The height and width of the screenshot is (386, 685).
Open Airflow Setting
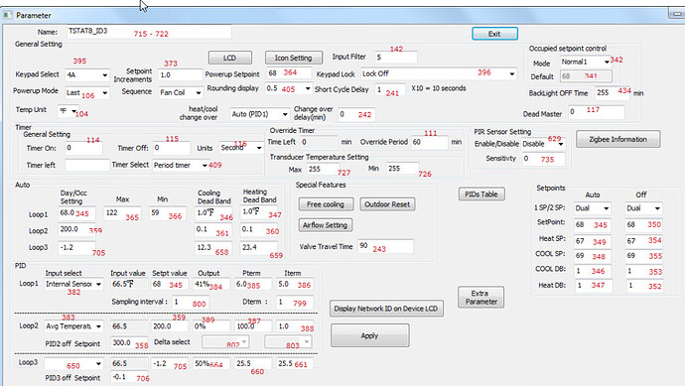326,225
